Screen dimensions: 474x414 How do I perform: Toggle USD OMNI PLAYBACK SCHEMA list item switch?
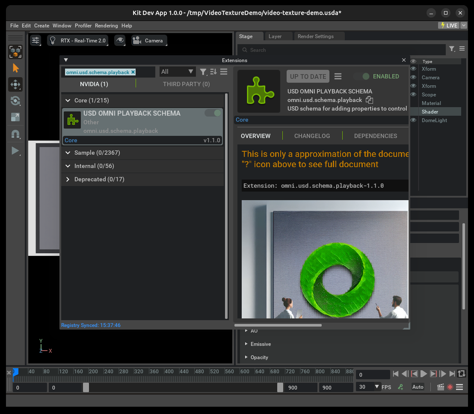coord(213,113)
